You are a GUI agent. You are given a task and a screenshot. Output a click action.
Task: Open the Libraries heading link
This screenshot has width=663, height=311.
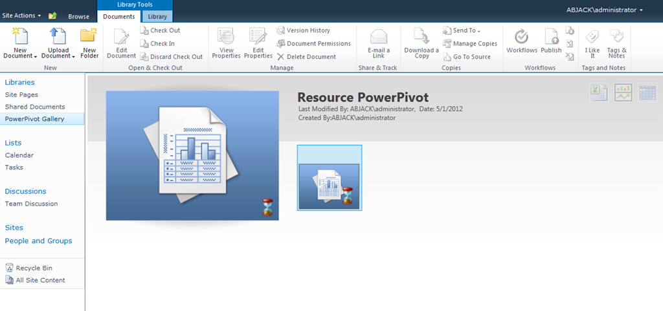point(20,82)
